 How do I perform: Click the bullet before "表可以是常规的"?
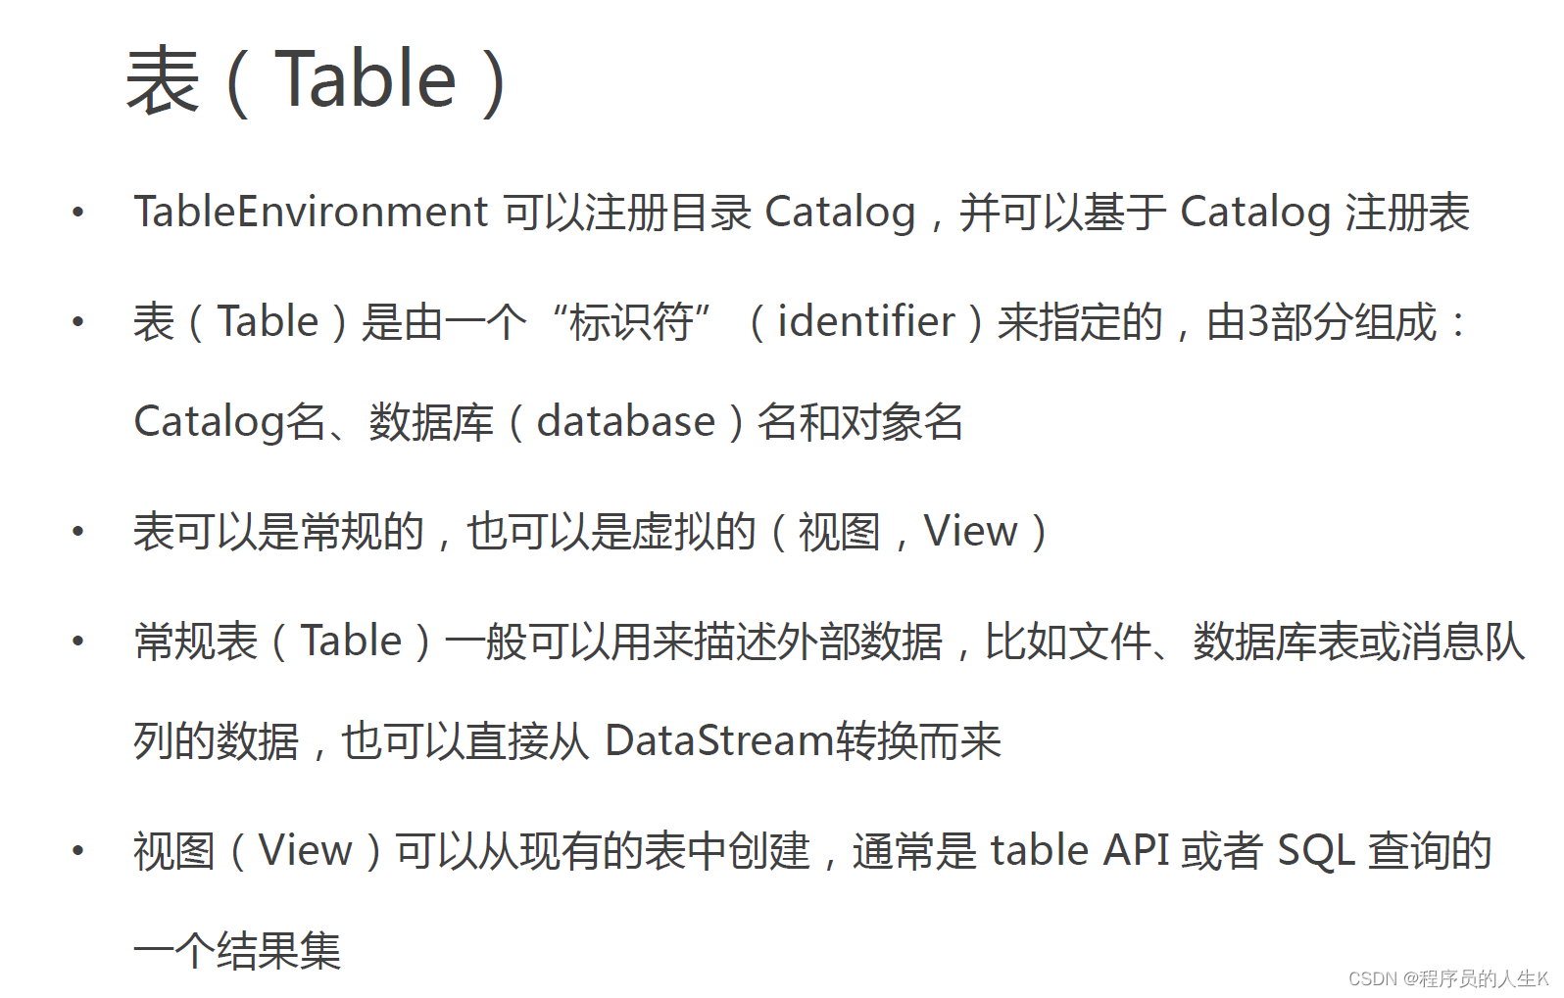[78, 532]
